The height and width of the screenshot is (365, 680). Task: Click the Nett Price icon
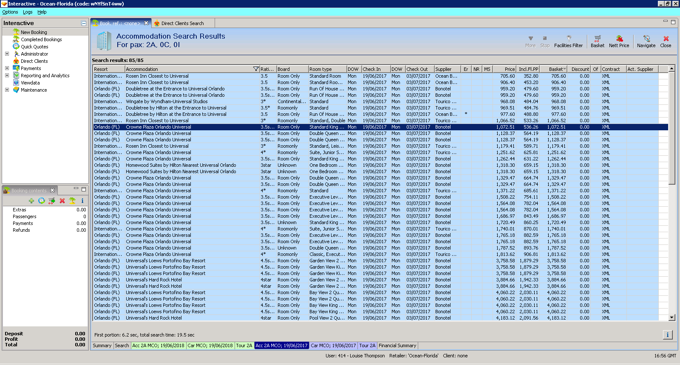(x=619, y=39)
